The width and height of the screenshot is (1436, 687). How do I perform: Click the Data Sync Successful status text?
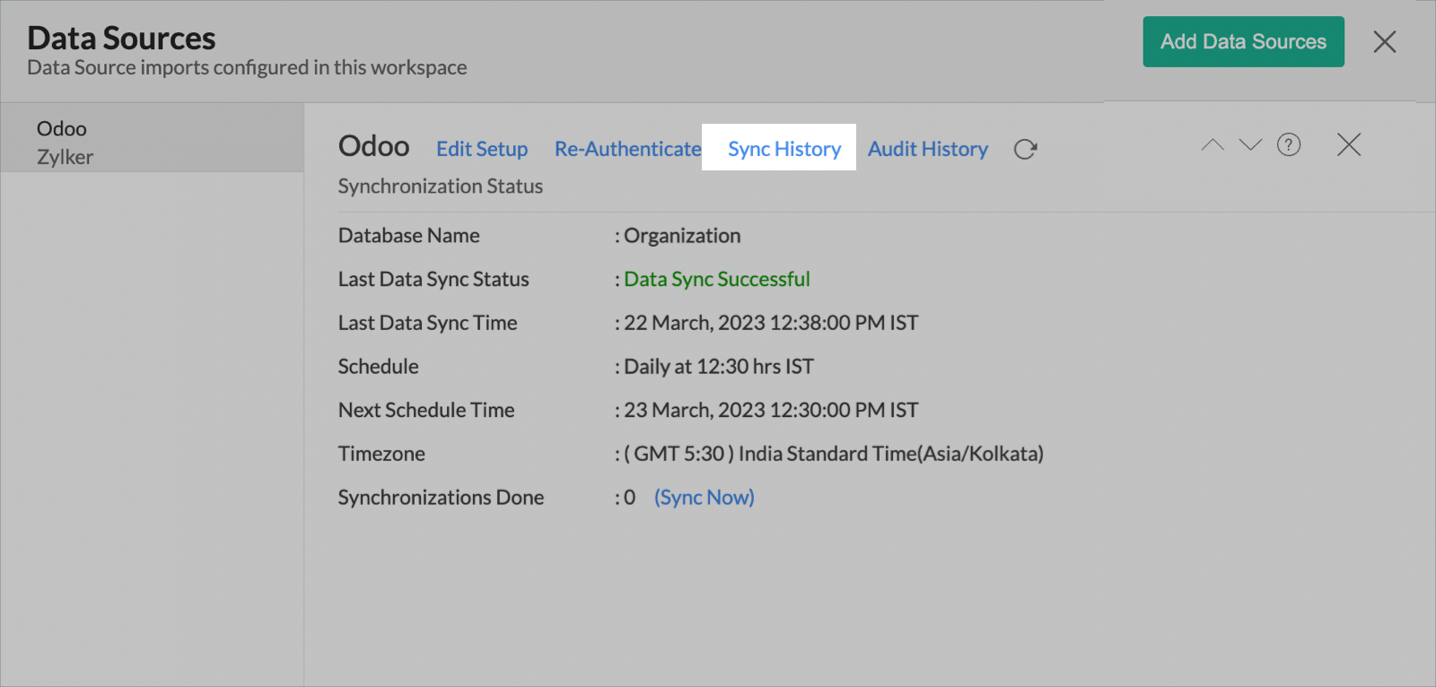(x=716, y=280)
